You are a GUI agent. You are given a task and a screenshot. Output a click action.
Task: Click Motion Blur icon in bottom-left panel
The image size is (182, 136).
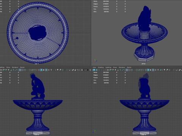[60, 70]
